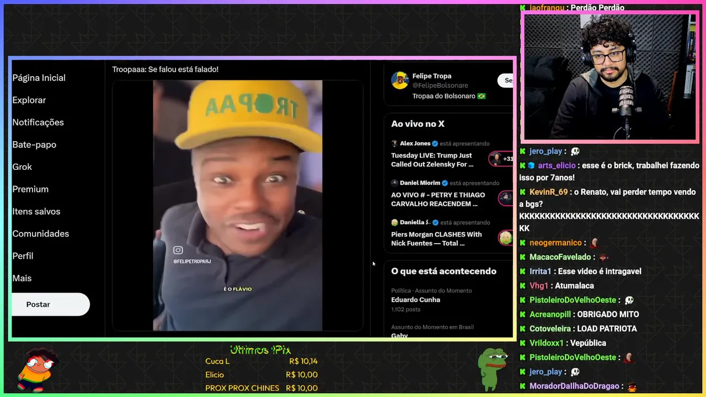Click the Kick badge beside Irrita1

coord(523,271)
